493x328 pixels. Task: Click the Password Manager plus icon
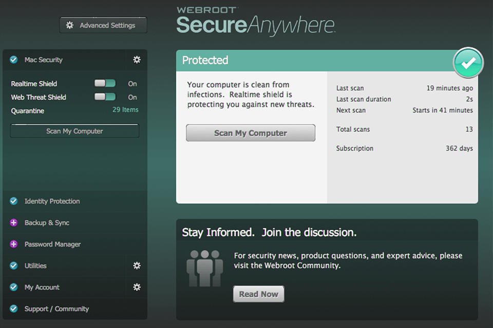click(x=14, y=244)
